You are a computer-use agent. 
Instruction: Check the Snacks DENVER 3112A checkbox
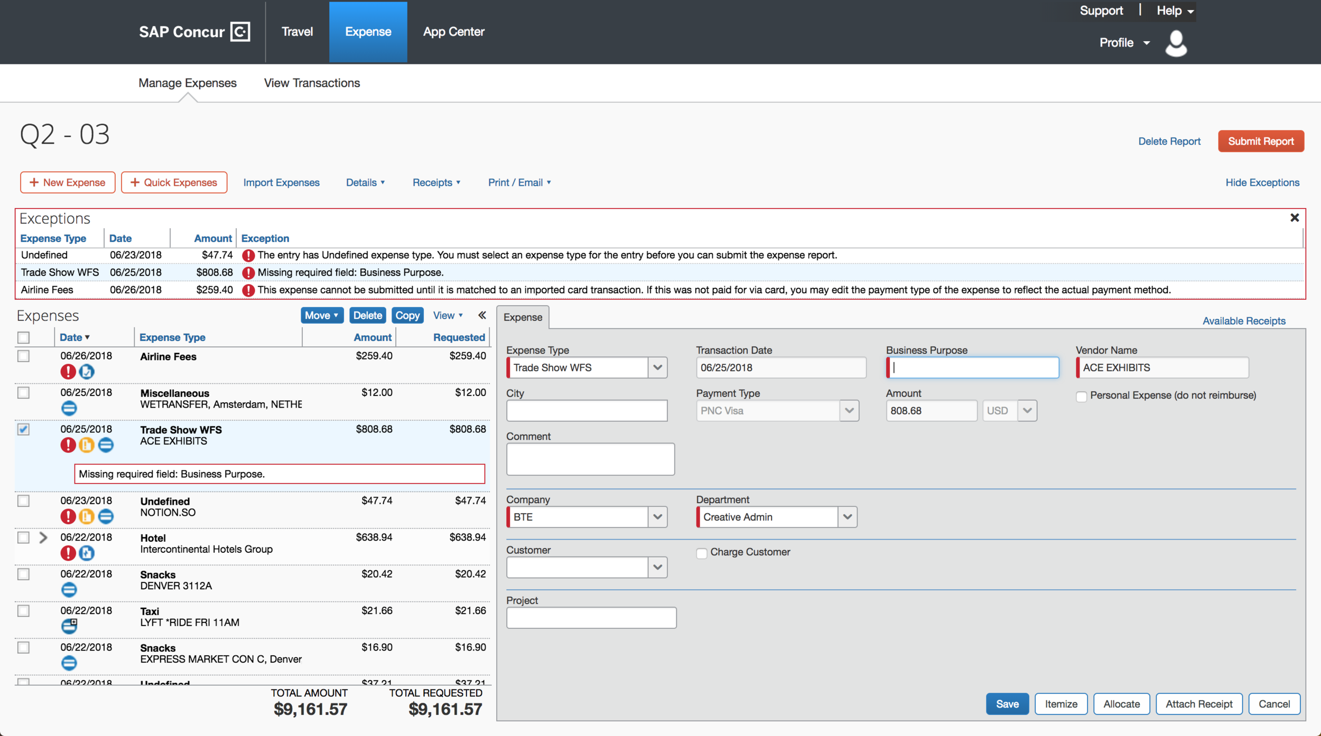[x=23, y=574]
